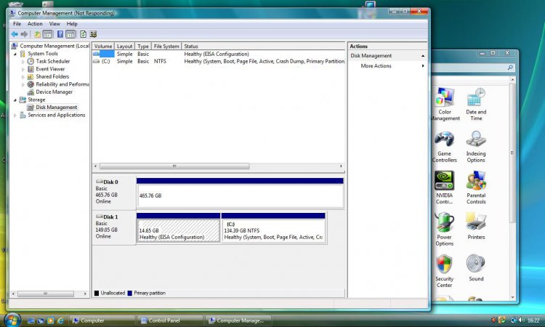Toggle Show/Hide Console Tree toolbar icon
Screen dimensions: 545x327
tap(48, 34)
